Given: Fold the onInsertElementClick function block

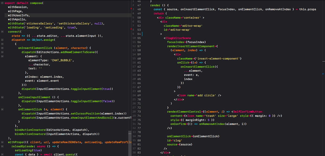Looking at the screenshot, I should tap(2, 48).
